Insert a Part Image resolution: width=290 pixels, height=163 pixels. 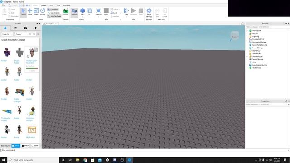[82, 11]
